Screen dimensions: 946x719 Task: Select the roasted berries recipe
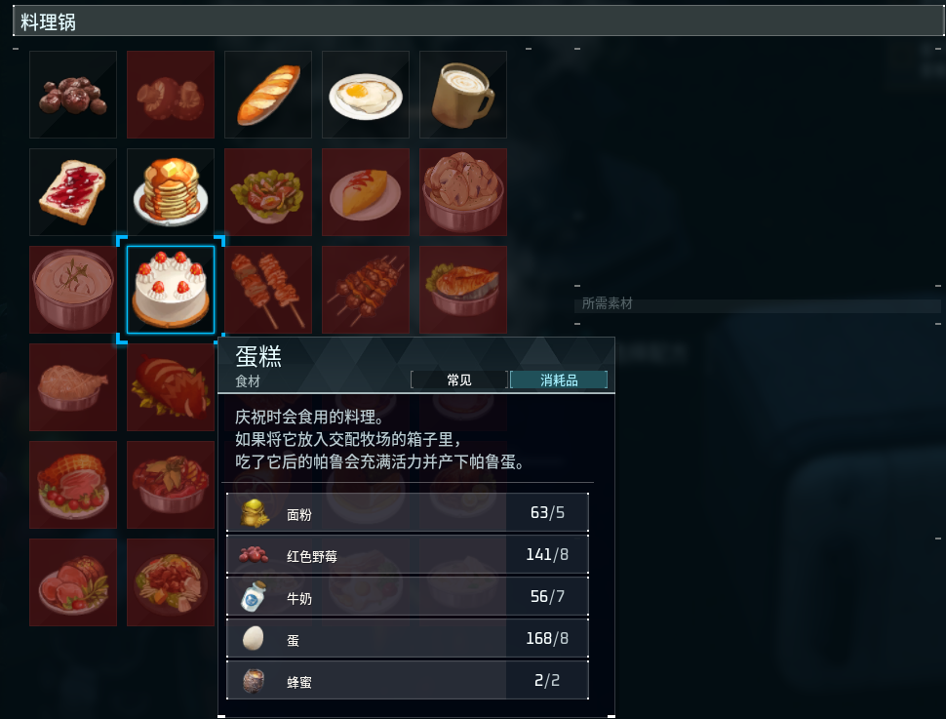coord(73,95)
